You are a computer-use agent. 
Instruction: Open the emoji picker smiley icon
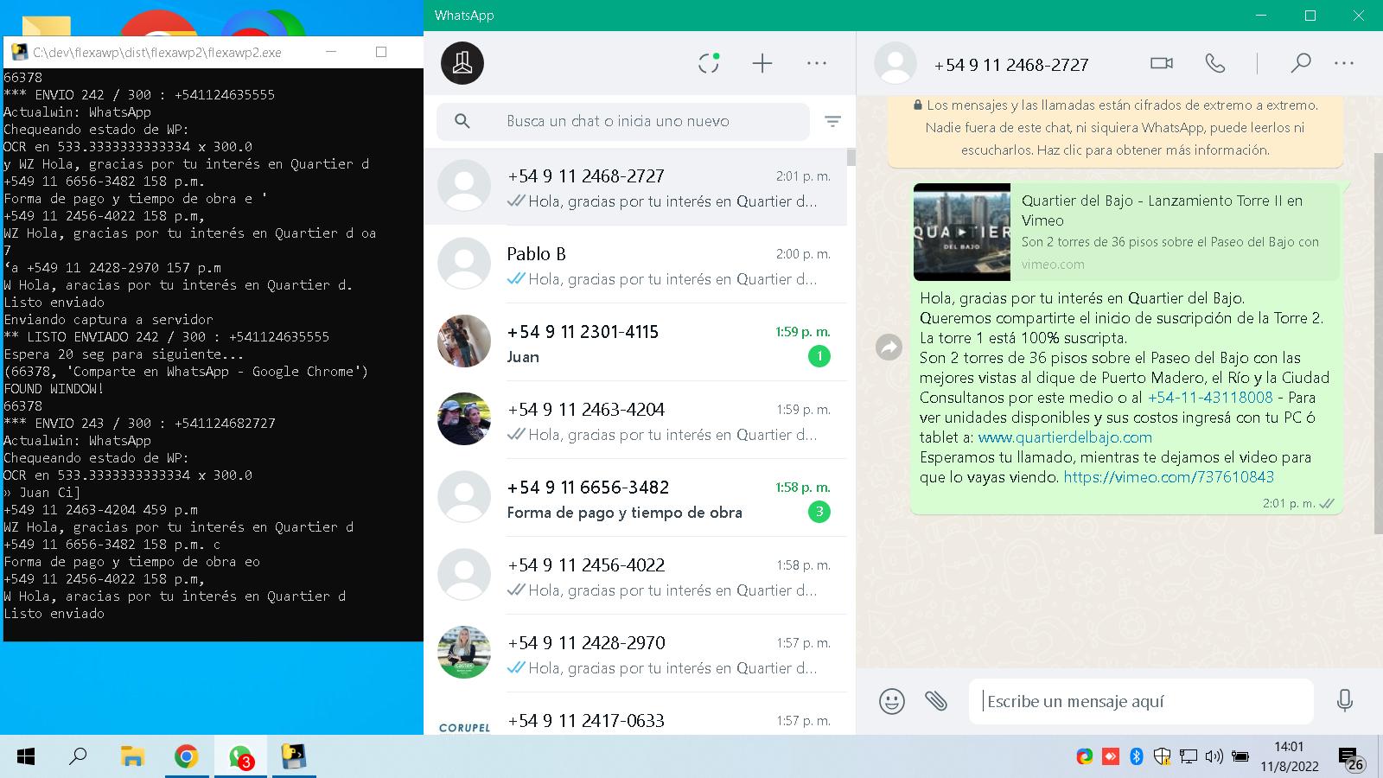click(x=892, y=701)
